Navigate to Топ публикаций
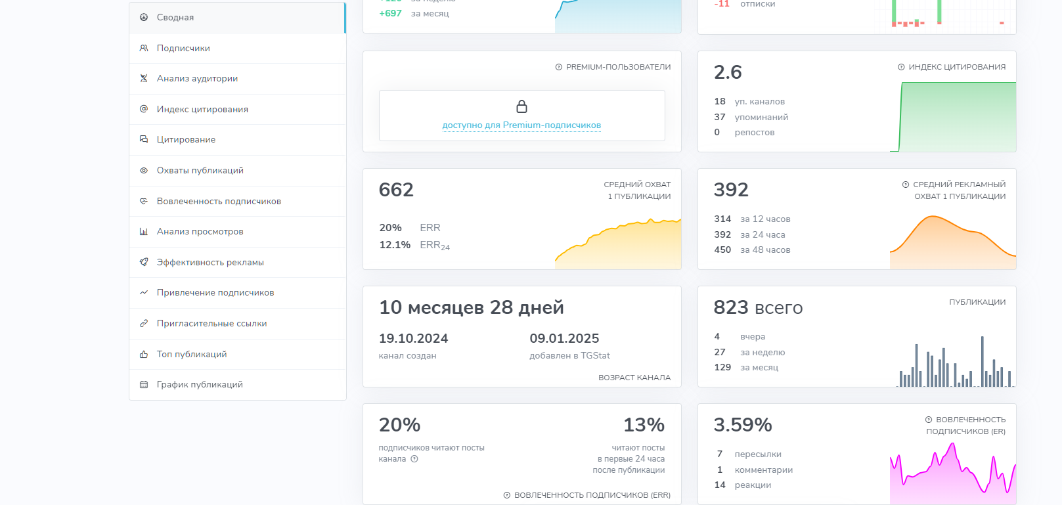Image resolution: width=1062 pixels, height=505 pixels. 238,354
